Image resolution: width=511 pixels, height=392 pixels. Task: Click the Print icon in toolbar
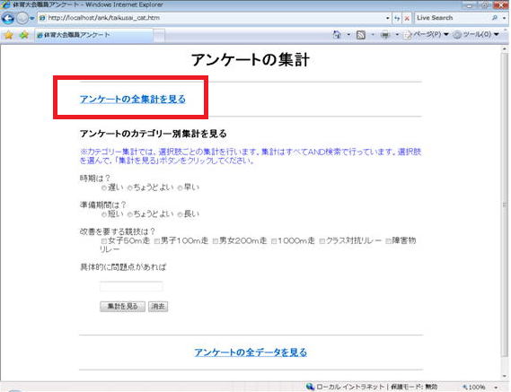tap(385, 35)
